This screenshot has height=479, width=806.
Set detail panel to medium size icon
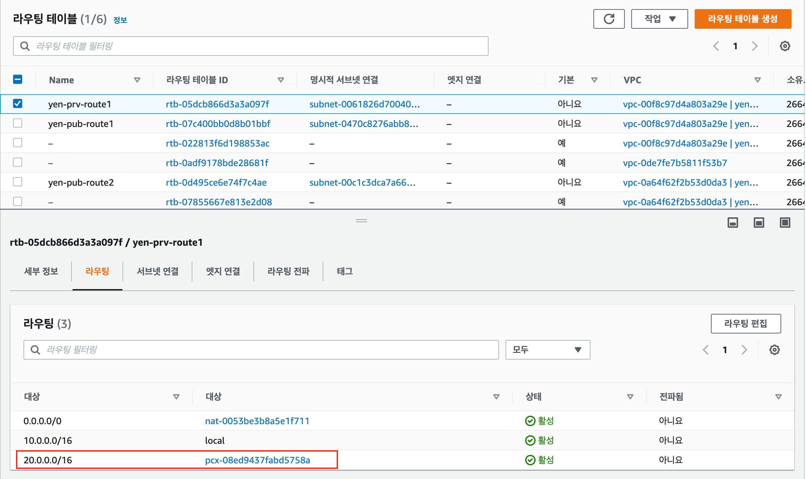pos(759,223)
